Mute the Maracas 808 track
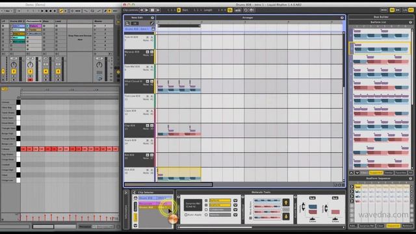Screen dimensions: 416x234 click(x=148, y=52)
